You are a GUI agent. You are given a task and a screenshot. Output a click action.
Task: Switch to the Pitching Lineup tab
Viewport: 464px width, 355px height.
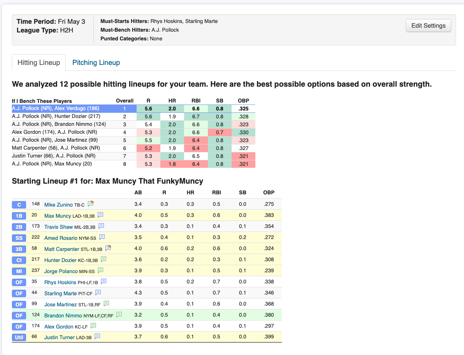click(96, 63)
